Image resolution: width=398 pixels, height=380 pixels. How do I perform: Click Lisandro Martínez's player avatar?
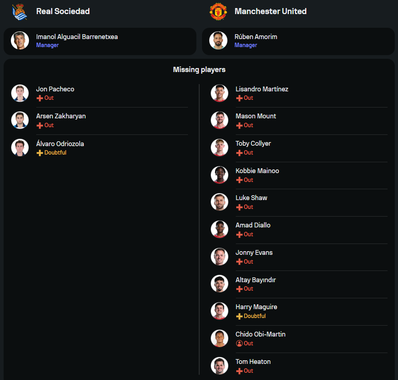(x=219, y=93)
